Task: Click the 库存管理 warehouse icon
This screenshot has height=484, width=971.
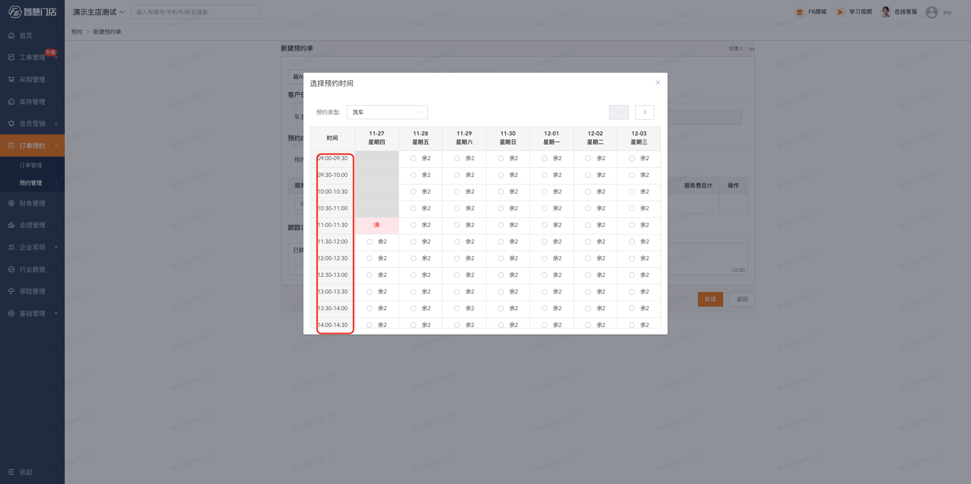Action: click(11, 102)
